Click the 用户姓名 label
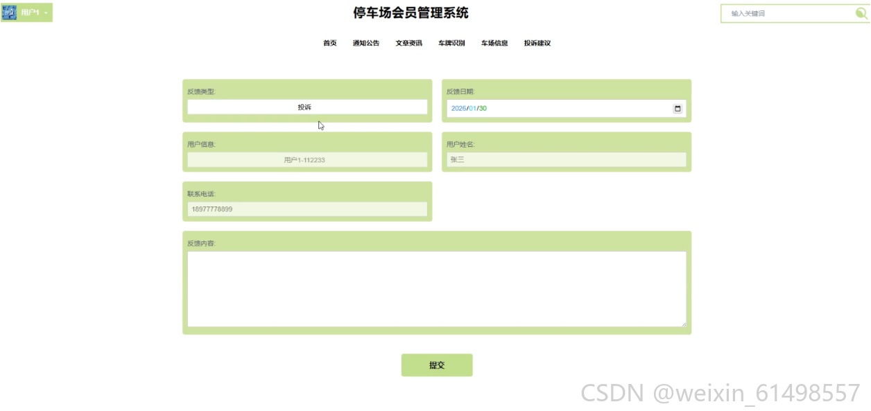 tap(460, 144)
